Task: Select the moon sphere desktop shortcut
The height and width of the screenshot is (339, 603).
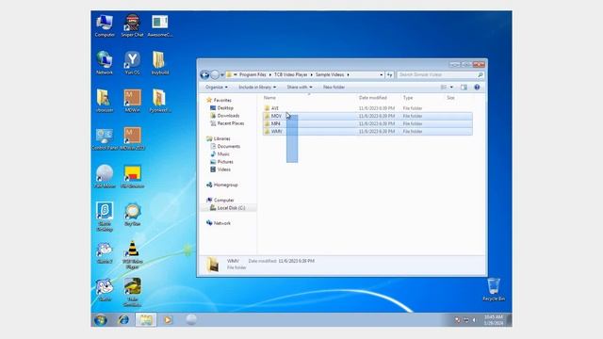Action: click(105, 173)
